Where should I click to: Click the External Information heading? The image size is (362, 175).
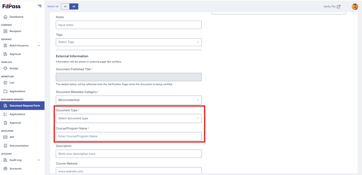(x=72, y=56)
